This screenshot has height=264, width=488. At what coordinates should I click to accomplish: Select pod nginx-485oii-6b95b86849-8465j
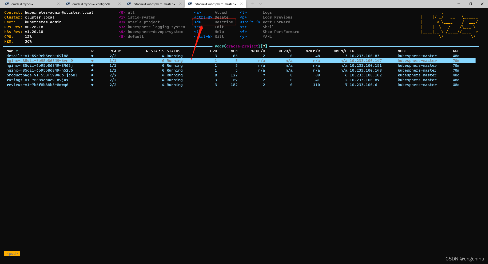(x=40, y=65)
